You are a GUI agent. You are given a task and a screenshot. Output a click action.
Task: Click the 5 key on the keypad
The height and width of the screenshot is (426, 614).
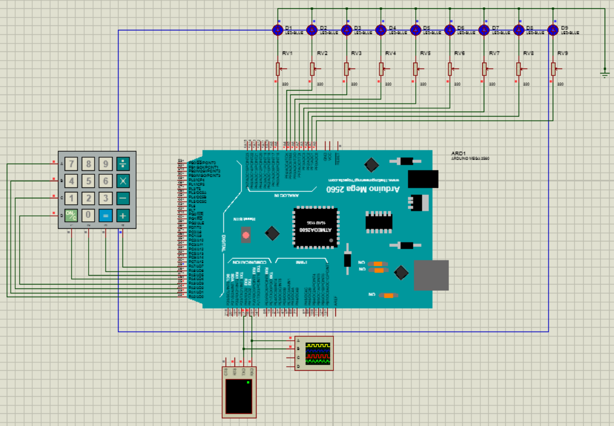(x=89, y=181)
